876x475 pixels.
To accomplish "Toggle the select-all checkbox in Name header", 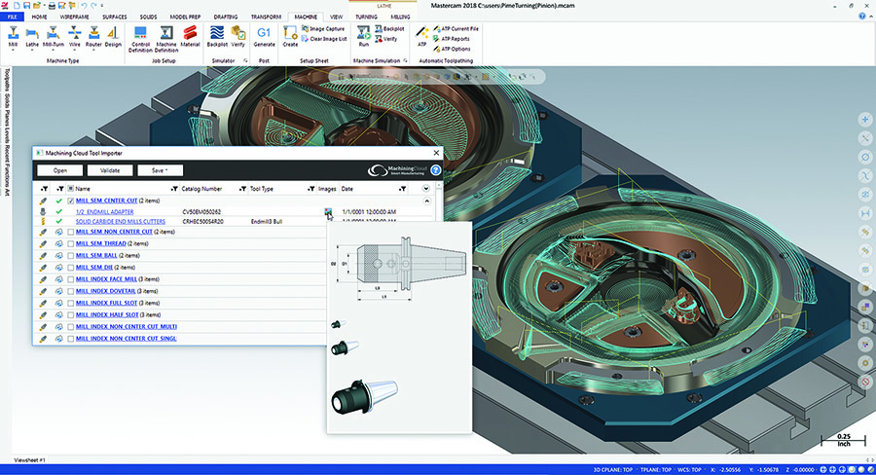I will 70,189.
